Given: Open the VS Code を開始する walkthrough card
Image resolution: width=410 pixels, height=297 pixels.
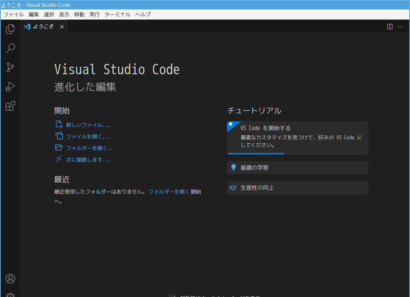Looking at the screenshot, I should [298, 138].
